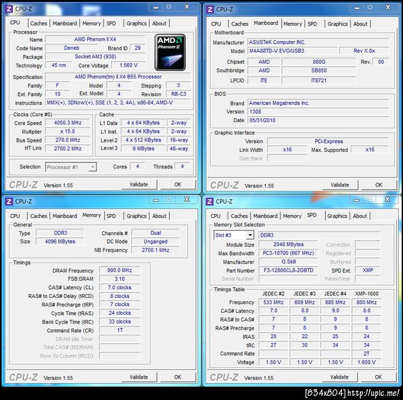Screen dimensions: 403x400
Task: Select the Memory tab in the Mainboard window
Action: click(293, 24)
